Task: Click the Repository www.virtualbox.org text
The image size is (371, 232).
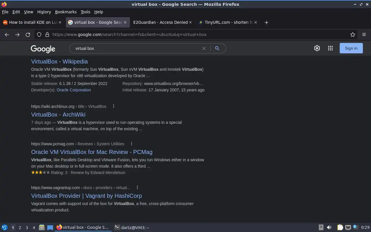Action: tap(163, 84)
